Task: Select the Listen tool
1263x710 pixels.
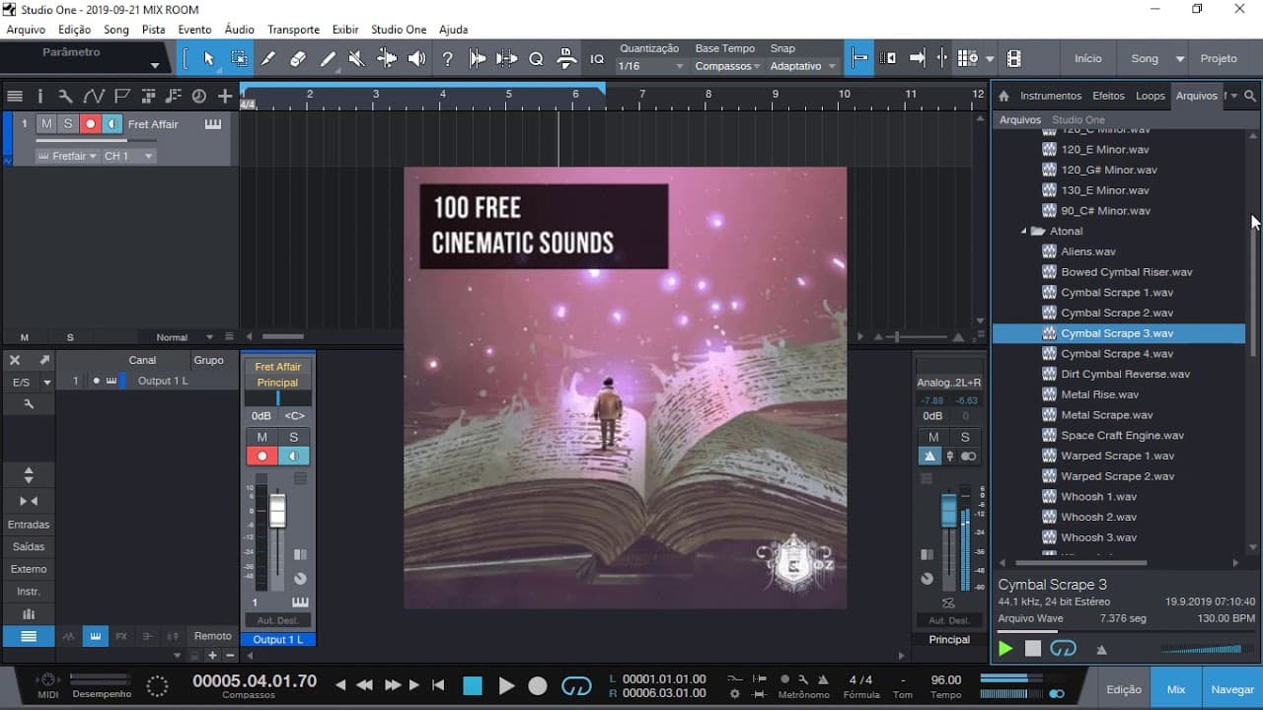Action: (417, 59)
